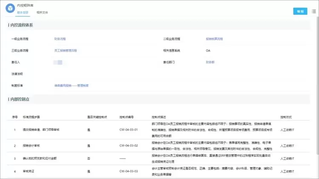Open the 财务流程 link

(60, 39)
